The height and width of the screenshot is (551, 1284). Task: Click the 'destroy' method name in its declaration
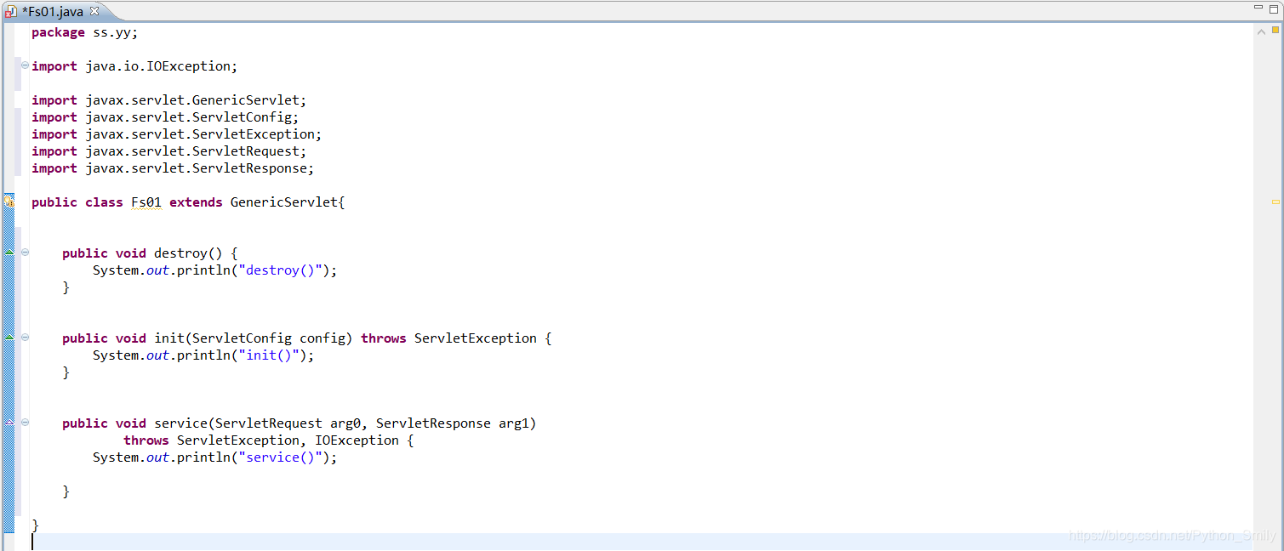tap(180, 253)
